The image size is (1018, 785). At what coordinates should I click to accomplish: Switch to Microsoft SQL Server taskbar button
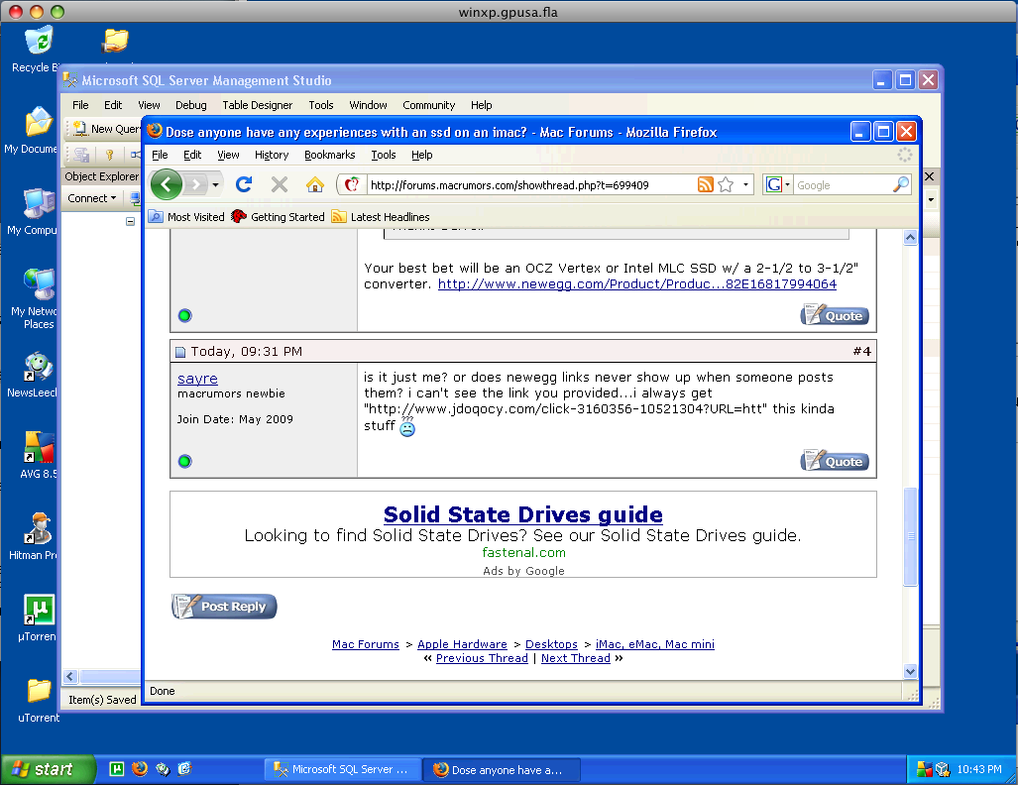tap(343, 769)
